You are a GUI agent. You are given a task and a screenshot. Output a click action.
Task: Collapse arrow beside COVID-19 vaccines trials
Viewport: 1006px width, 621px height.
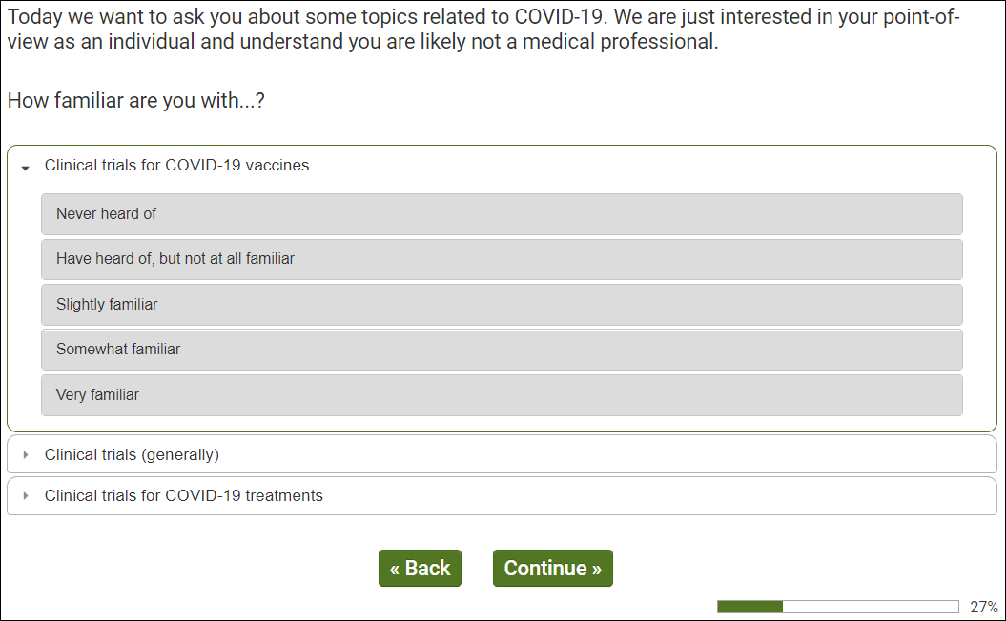(x=26, y=167)
